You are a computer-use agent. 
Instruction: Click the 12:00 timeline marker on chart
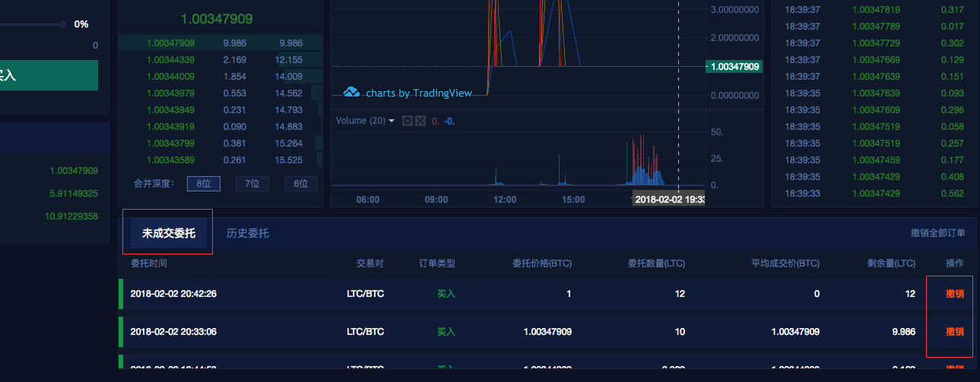[505, 200]
